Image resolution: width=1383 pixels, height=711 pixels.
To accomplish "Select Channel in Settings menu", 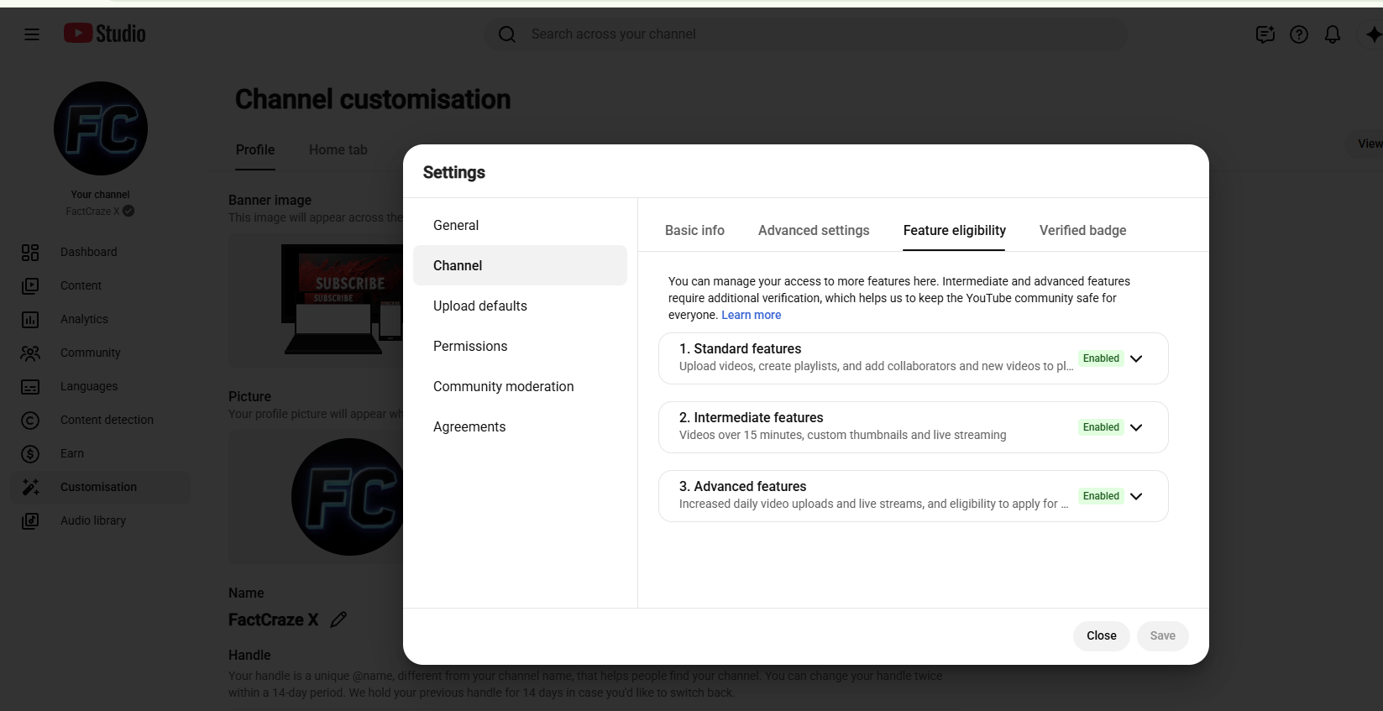I will 520,265.
